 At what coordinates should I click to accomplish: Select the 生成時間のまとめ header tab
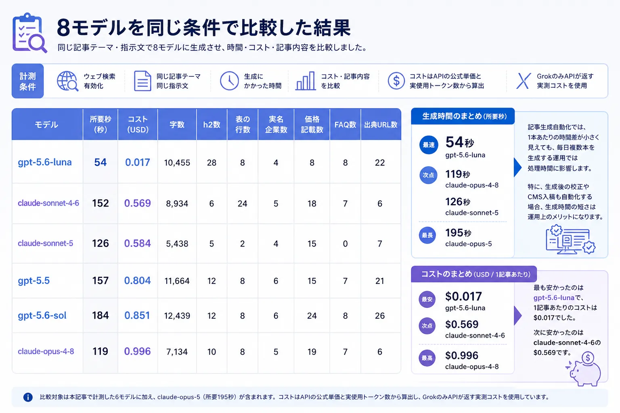point(463,116)
